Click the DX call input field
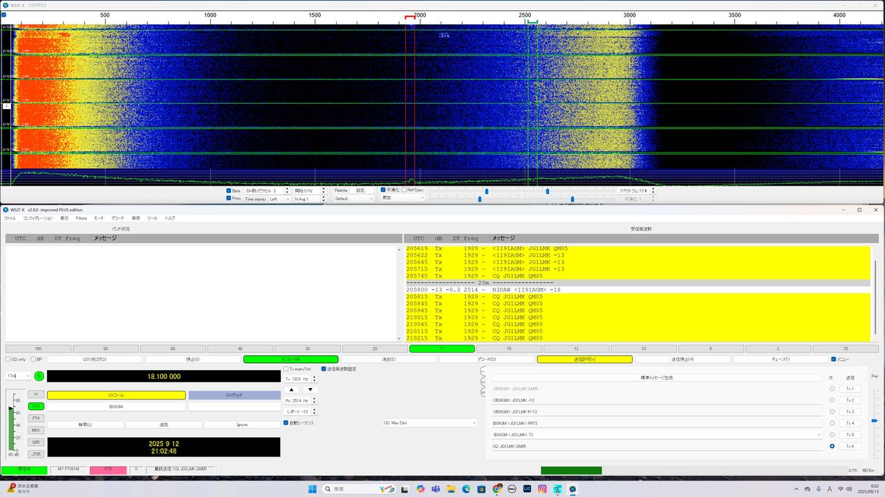Screen dimensions: 885x497 click(116, 407)
